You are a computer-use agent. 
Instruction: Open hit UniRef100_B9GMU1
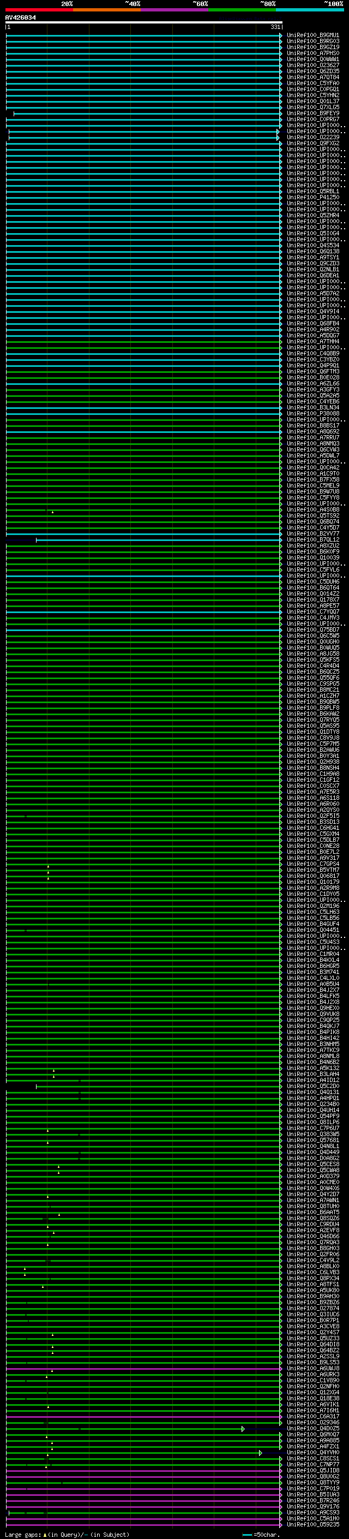pyautogui.click(x=312, y=35)
